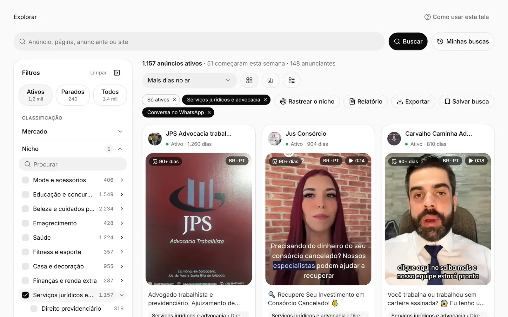
Task: Focus the main ad search field
Action: click(x=199, y=42)
